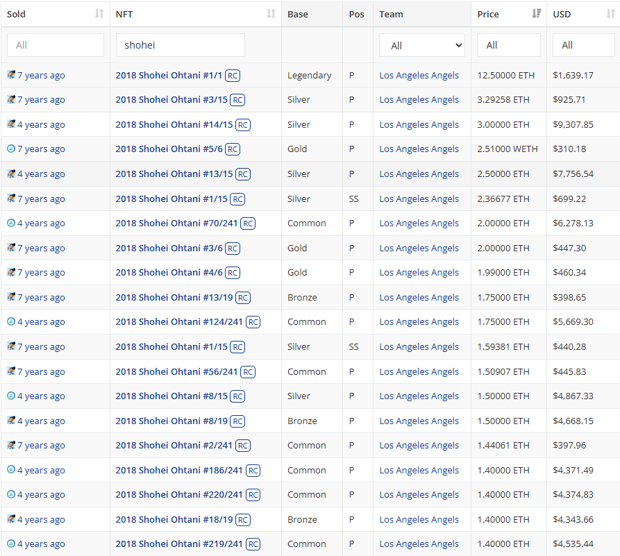
Task: Click the RC badge beside Ohtani #220/241
Action: coord(253,495)
